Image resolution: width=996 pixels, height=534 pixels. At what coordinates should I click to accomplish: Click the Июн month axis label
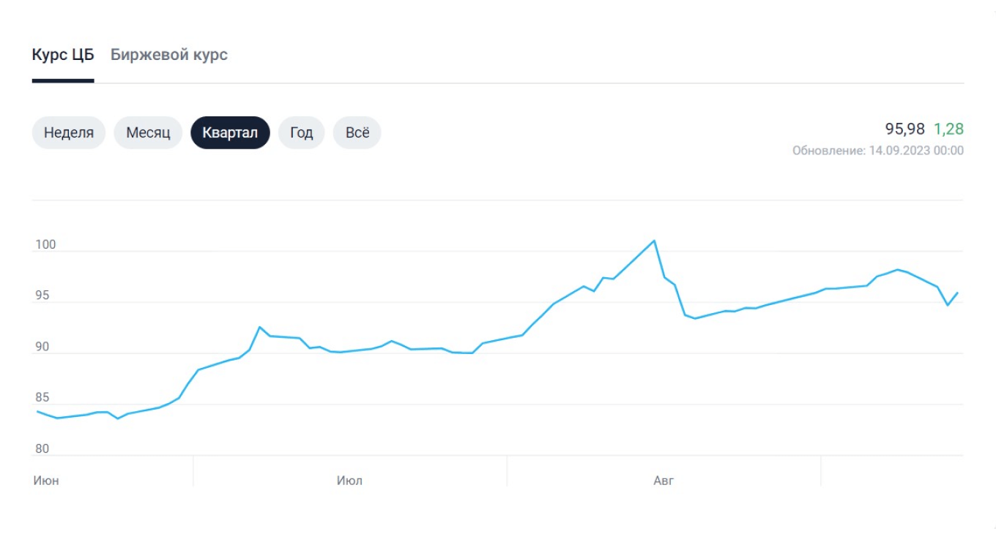pyautogui.click(x=46, y=481)
